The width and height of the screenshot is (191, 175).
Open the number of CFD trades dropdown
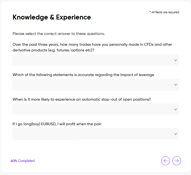point(92,60)
